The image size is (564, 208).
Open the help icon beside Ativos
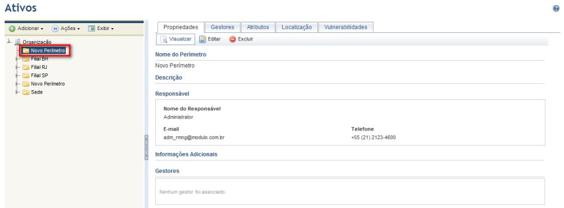[x=556, y=9]
